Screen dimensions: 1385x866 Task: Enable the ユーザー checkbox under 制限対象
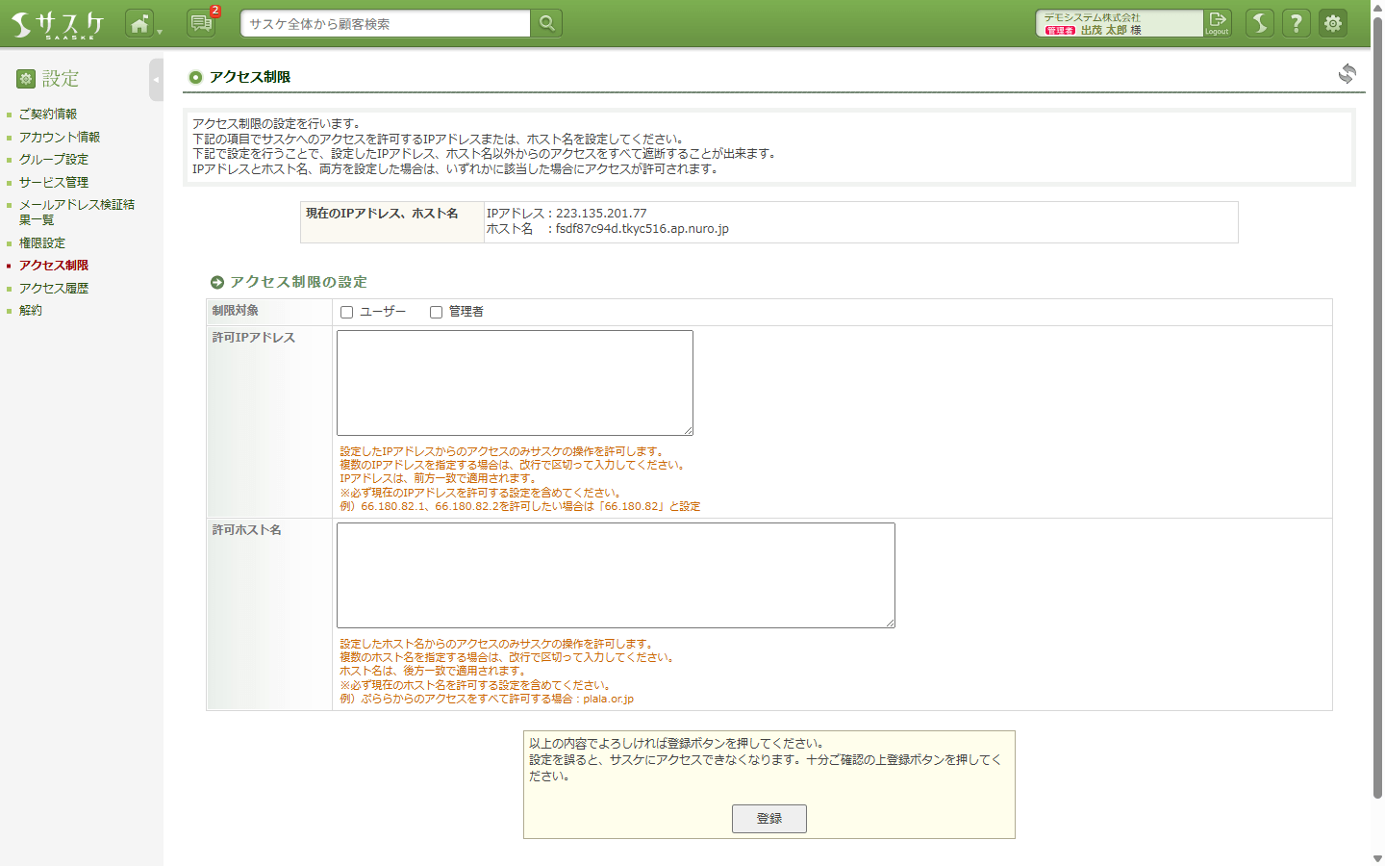[x=346, y=312]
